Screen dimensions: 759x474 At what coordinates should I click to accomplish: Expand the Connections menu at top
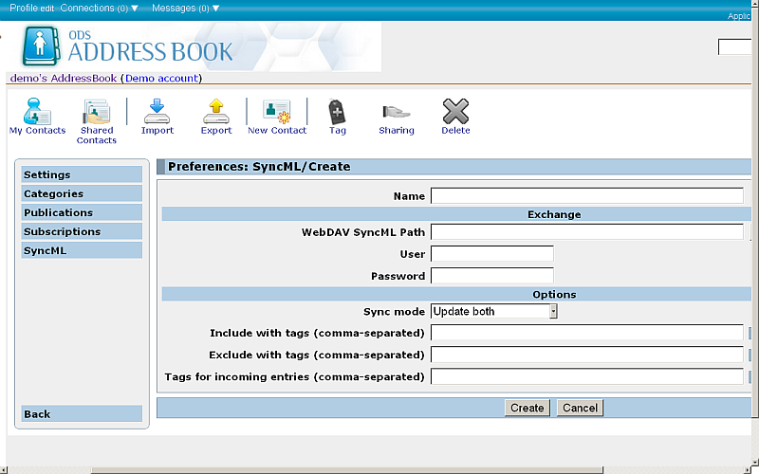pos(100,8)
